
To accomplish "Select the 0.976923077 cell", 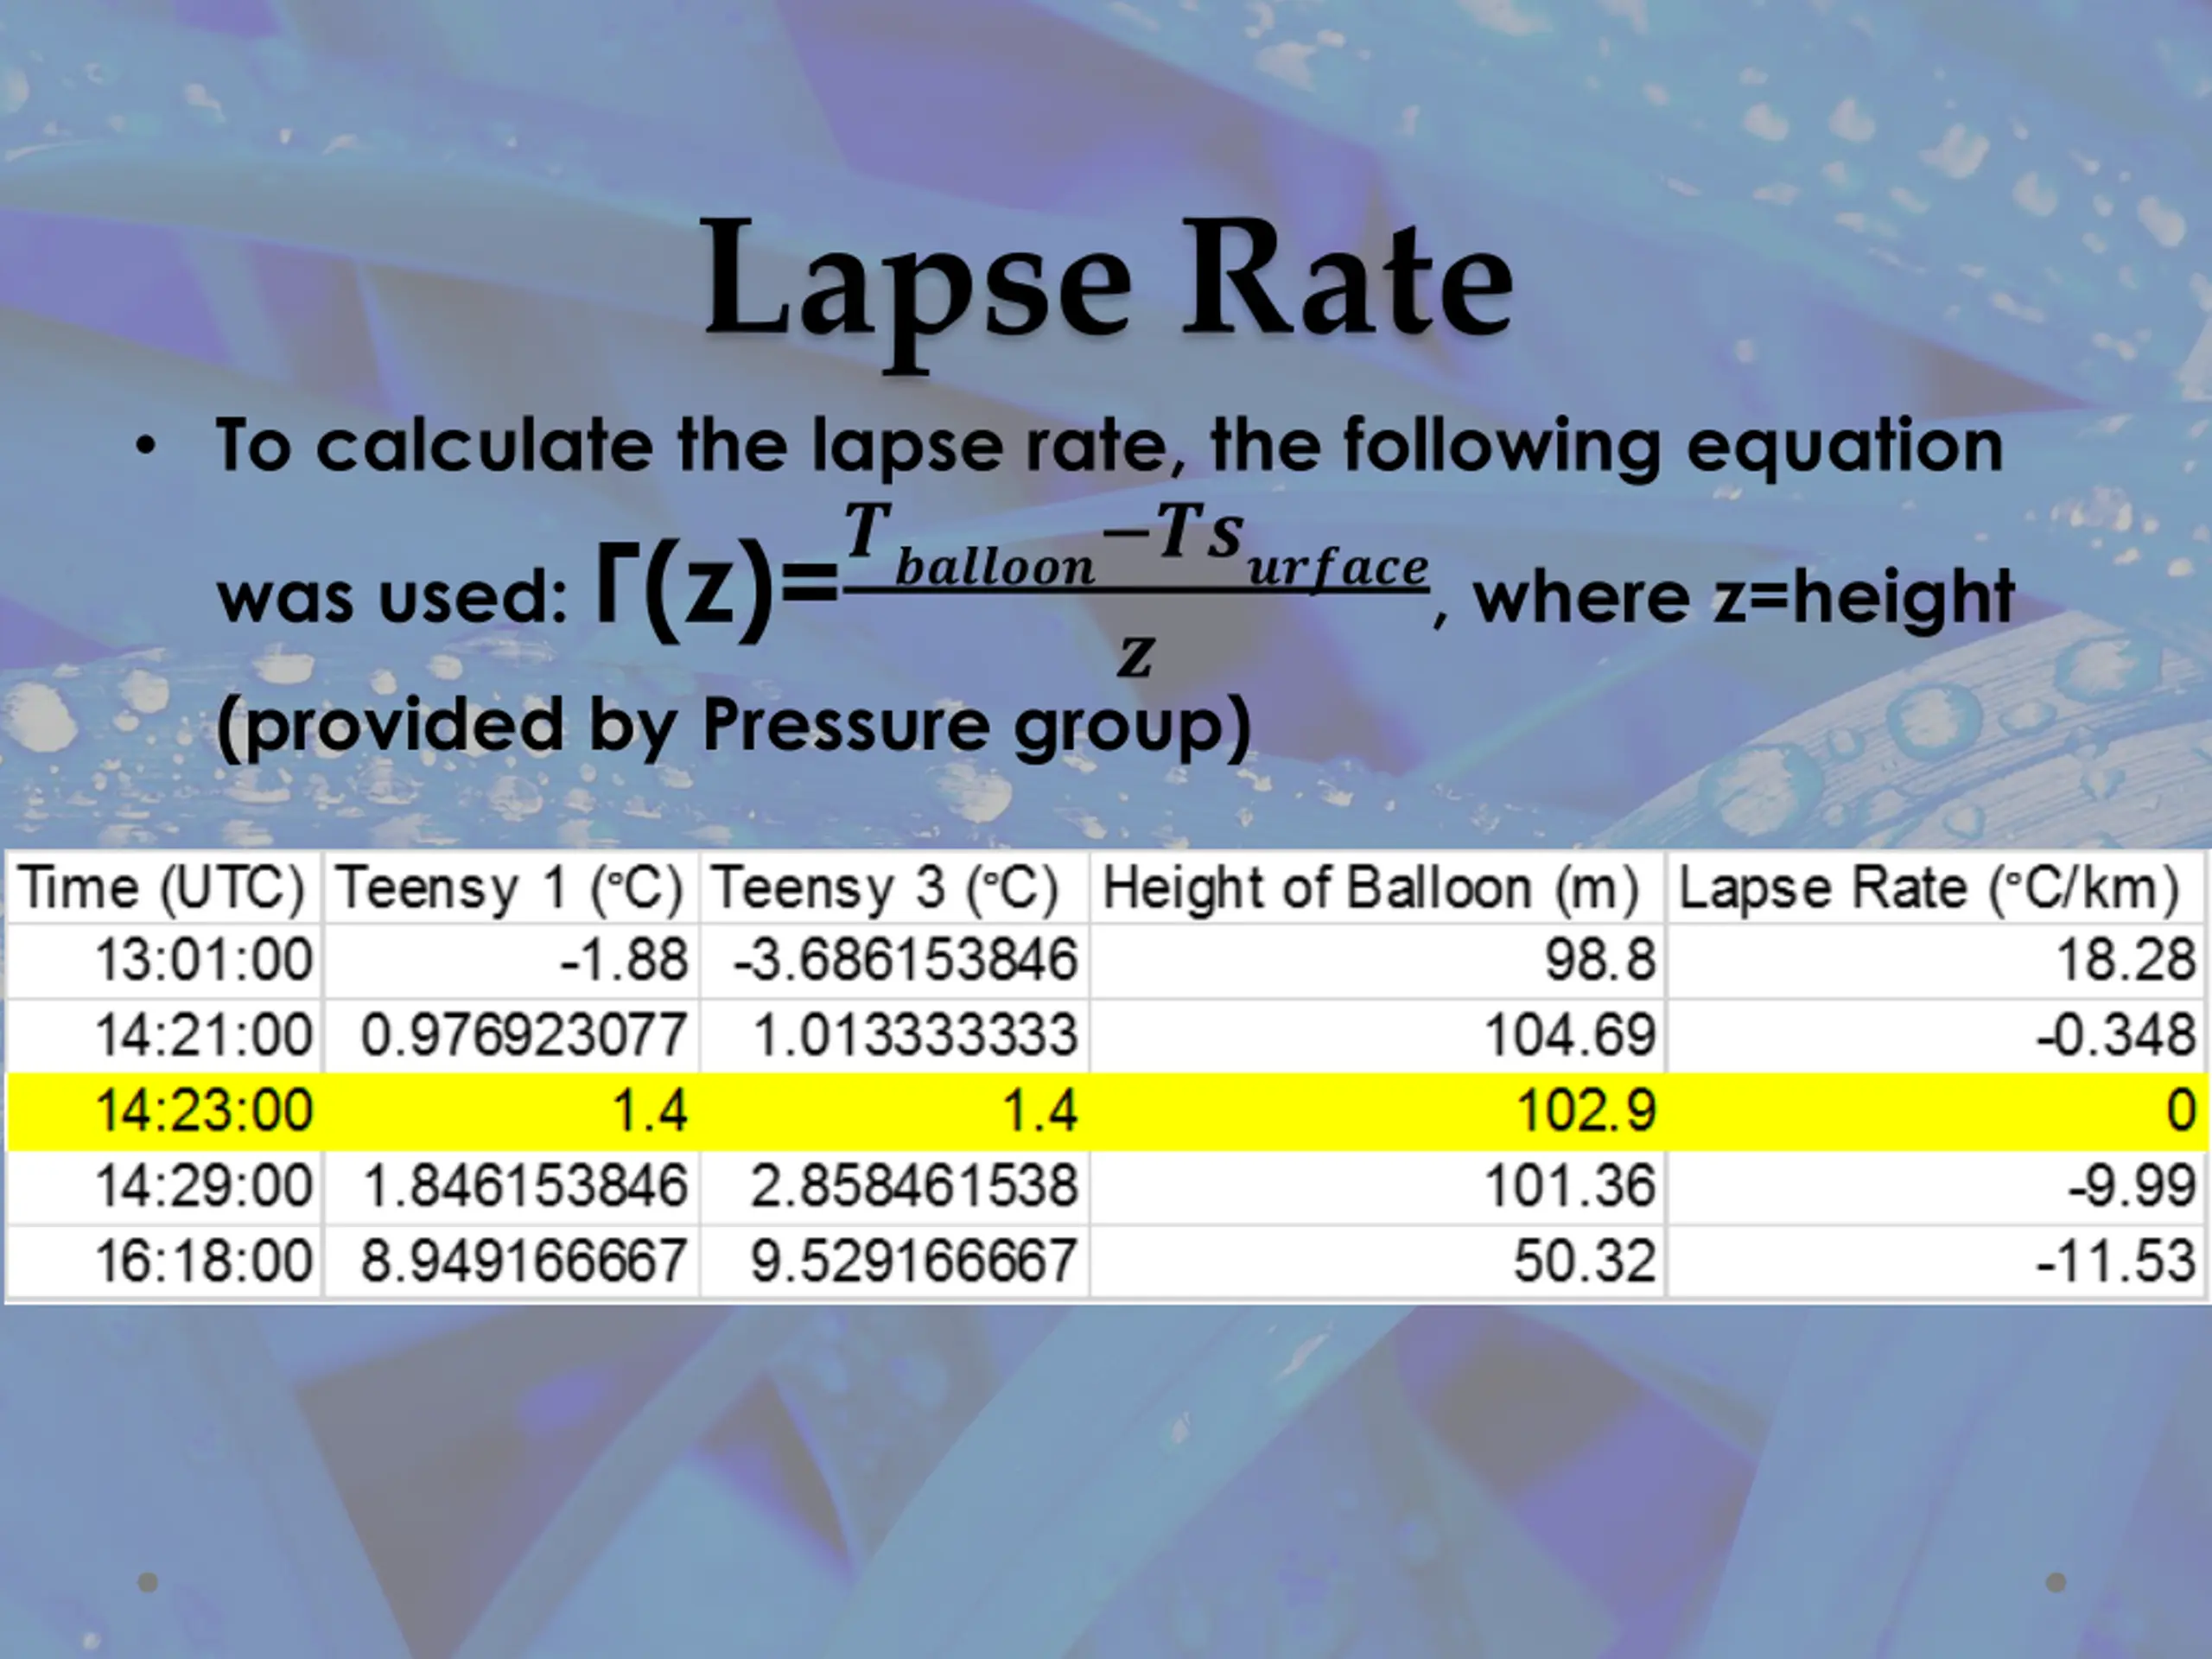I will coord(511,1035).
